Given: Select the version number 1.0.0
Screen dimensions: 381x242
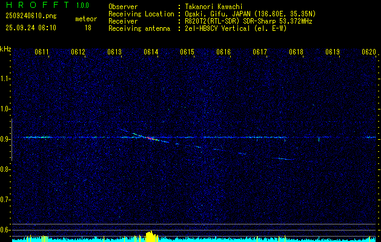Looking at the screenshot, I should (82, 5).
